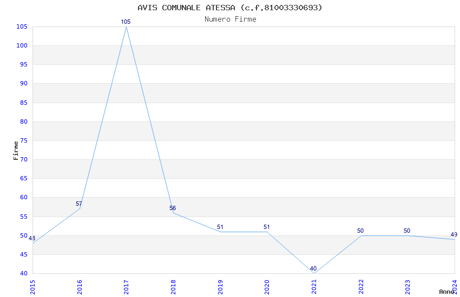Select the 70 y-axis tick label
Screen dimensions: 460x297
24,159
